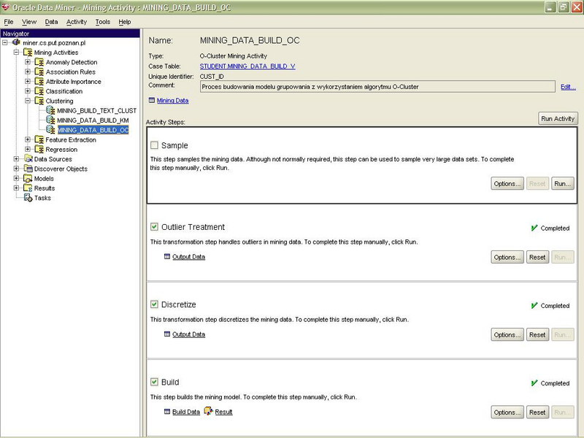Expand the Discoverer Objects node
584x438 pixels.
tap(16, 169)
